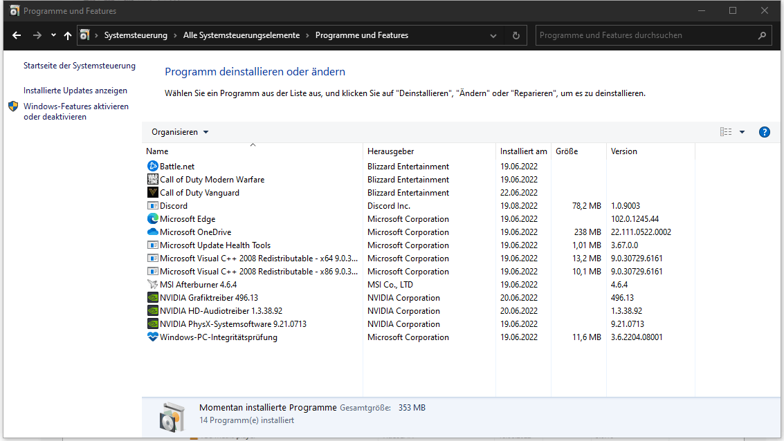Click the Visual C++ 2008 x86 icon
The width and height of the screenshot is (784, 441).
tap(152, 271)
